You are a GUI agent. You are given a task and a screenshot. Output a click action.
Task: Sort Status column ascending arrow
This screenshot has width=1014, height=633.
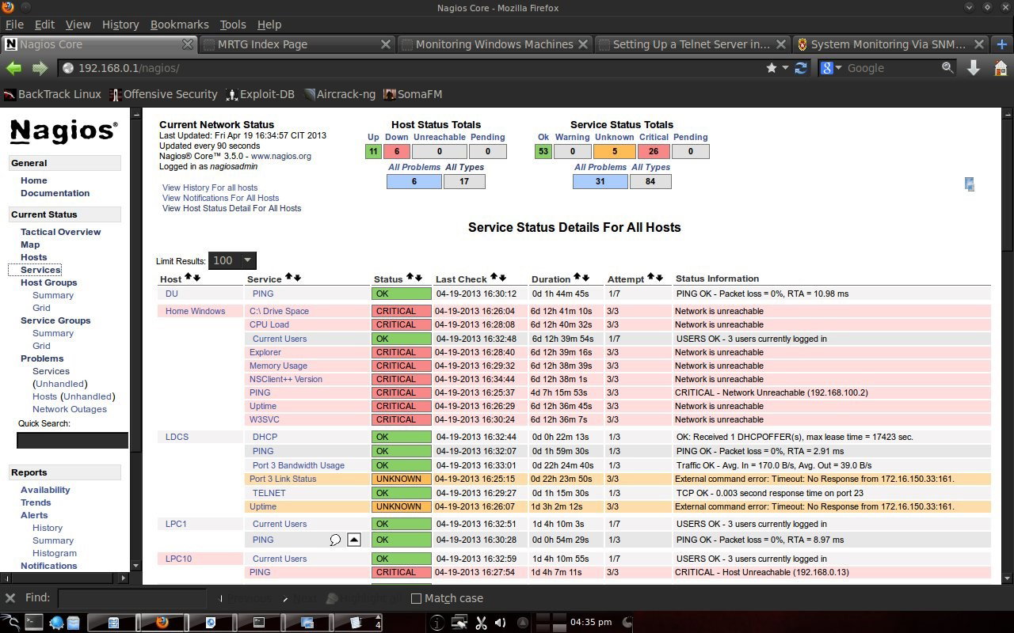pyautogui.click(x=410, y=278)
